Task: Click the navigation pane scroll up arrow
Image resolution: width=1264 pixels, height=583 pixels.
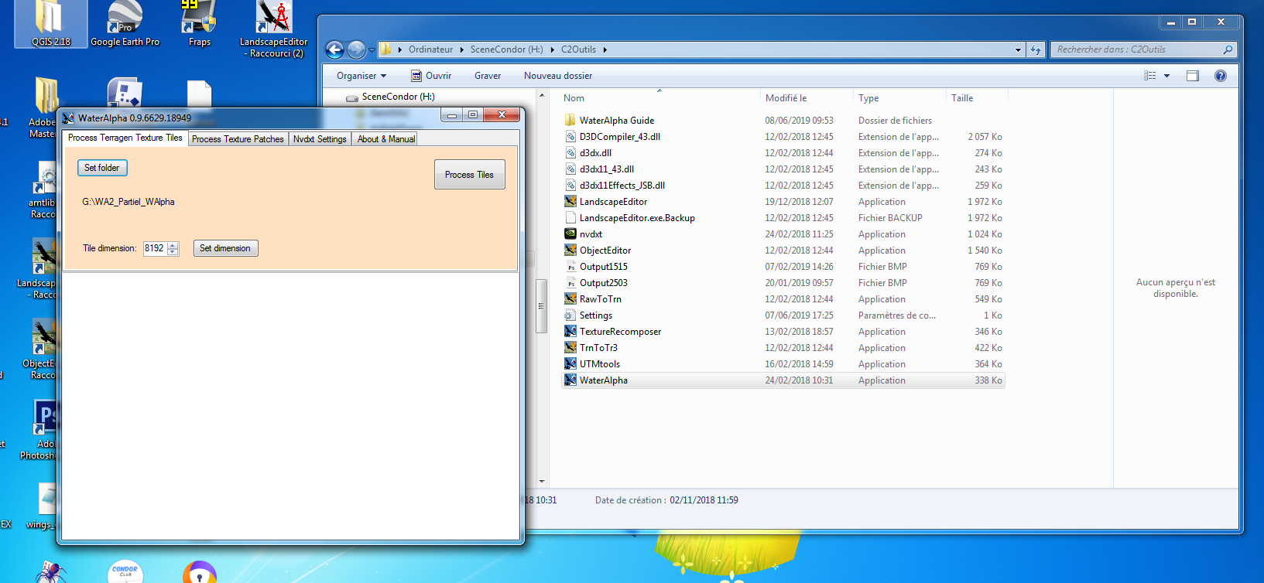Action: pos(541,96)
